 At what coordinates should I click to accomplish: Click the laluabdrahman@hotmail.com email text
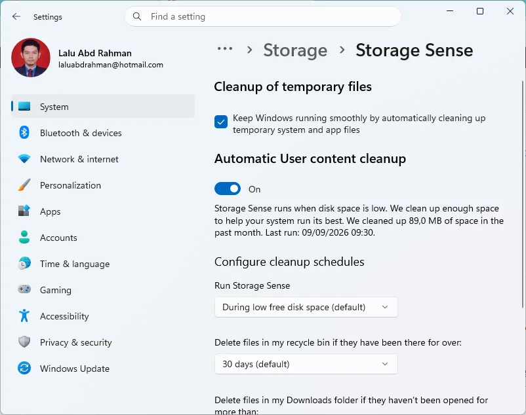pyautogui.click(x=111, y=65)
